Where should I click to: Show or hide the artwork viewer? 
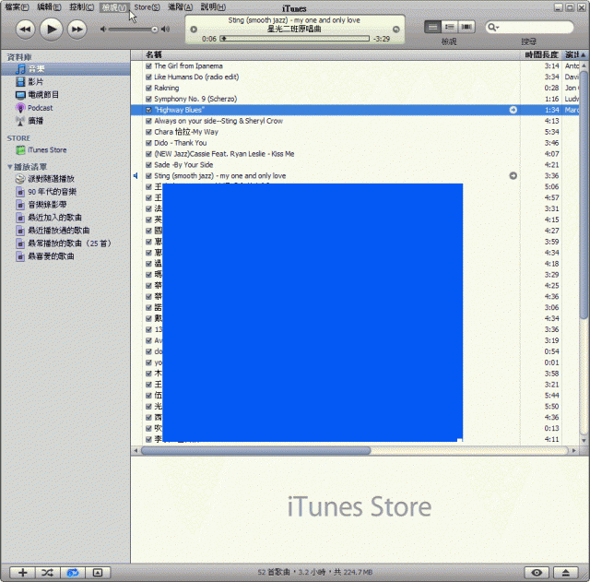coord(98,572)
